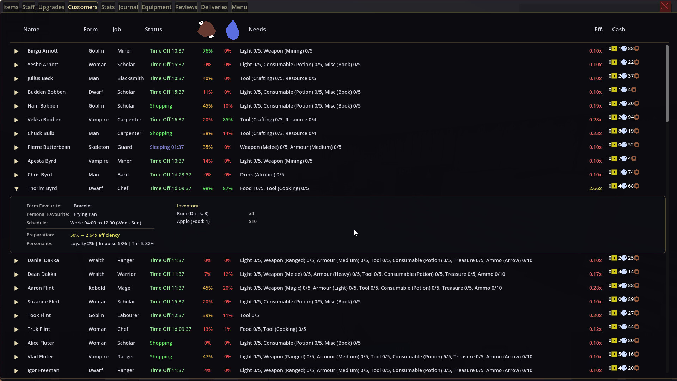Click the gold coin icon in Chris Byrd's row

coord(614,172)
